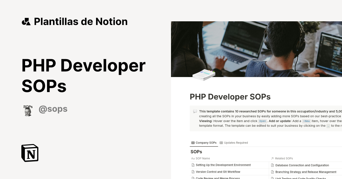Click the page icon beside Database Connection and Configuration
Viewport: 342px width, 179px height.
click(272, 165)
